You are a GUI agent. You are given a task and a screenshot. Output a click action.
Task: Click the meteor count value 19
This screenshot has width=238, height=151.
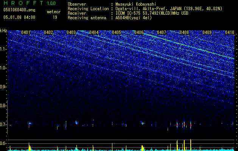[x=55, y=17]
